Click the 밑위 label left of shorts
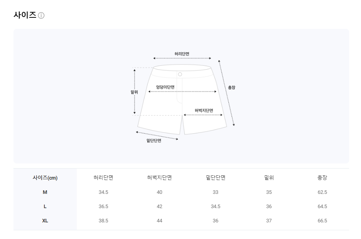This screenshot has width=361, height=239. [x=134, y=92]
